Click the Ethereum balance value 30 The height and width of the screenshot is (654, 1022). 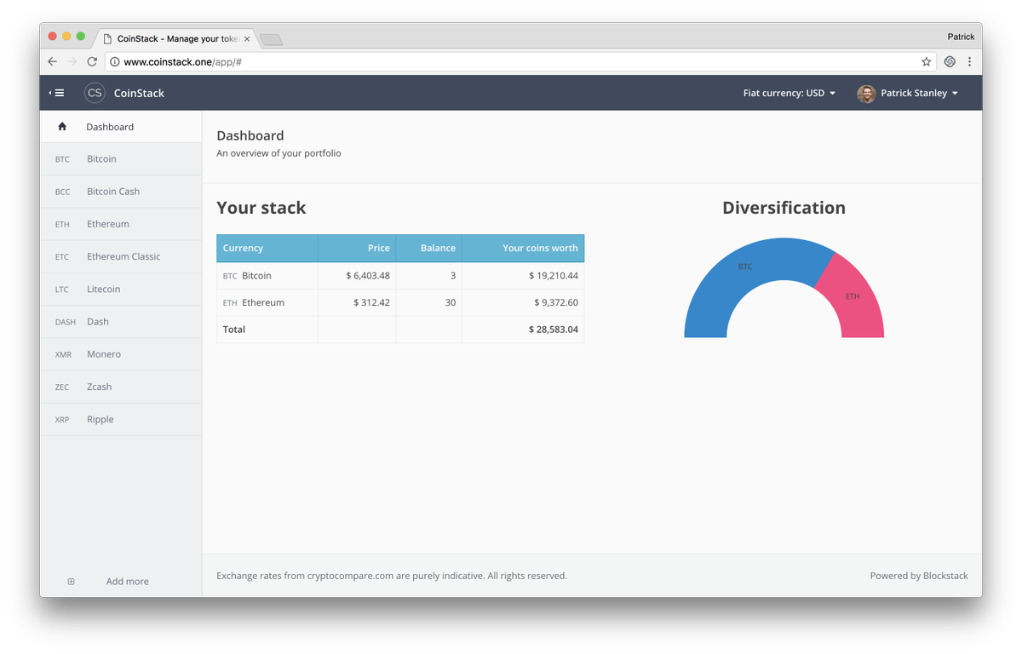coord(451,302)
